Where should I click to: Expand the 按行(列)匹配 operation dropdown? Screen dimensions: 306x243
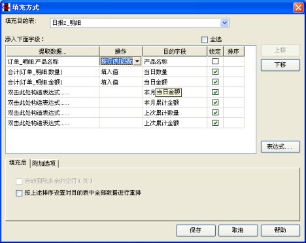[x=137, y=62]
